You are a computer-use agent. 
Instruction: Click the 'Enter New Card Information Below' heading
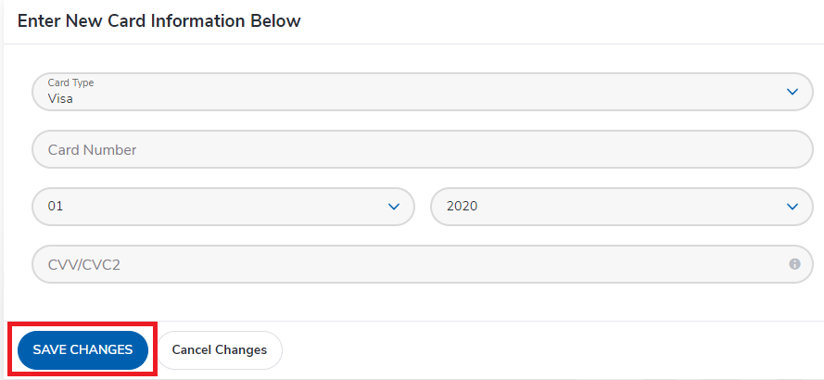click(159, 20)
